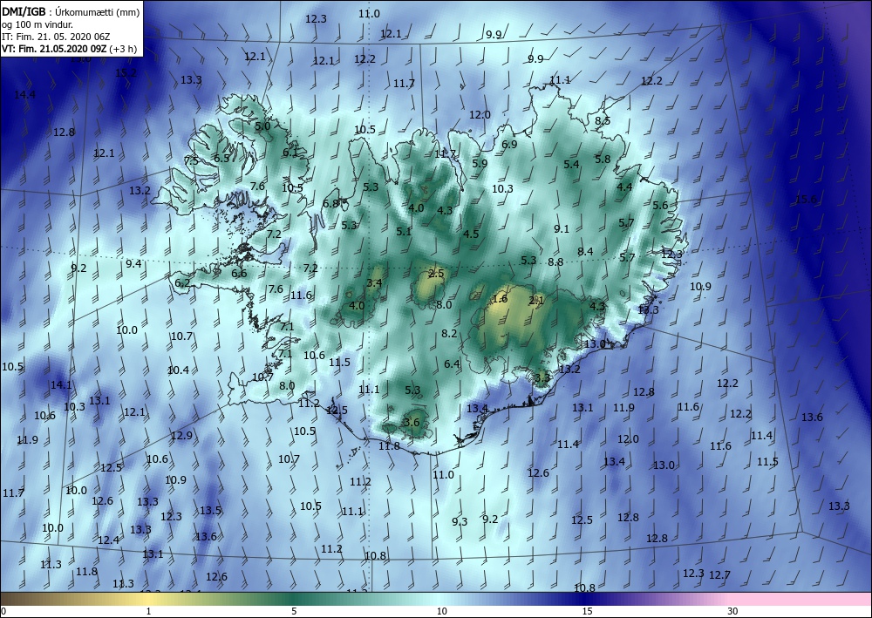Click the map value "14.4"
872x618 pixels.
(x=24, y=95)
